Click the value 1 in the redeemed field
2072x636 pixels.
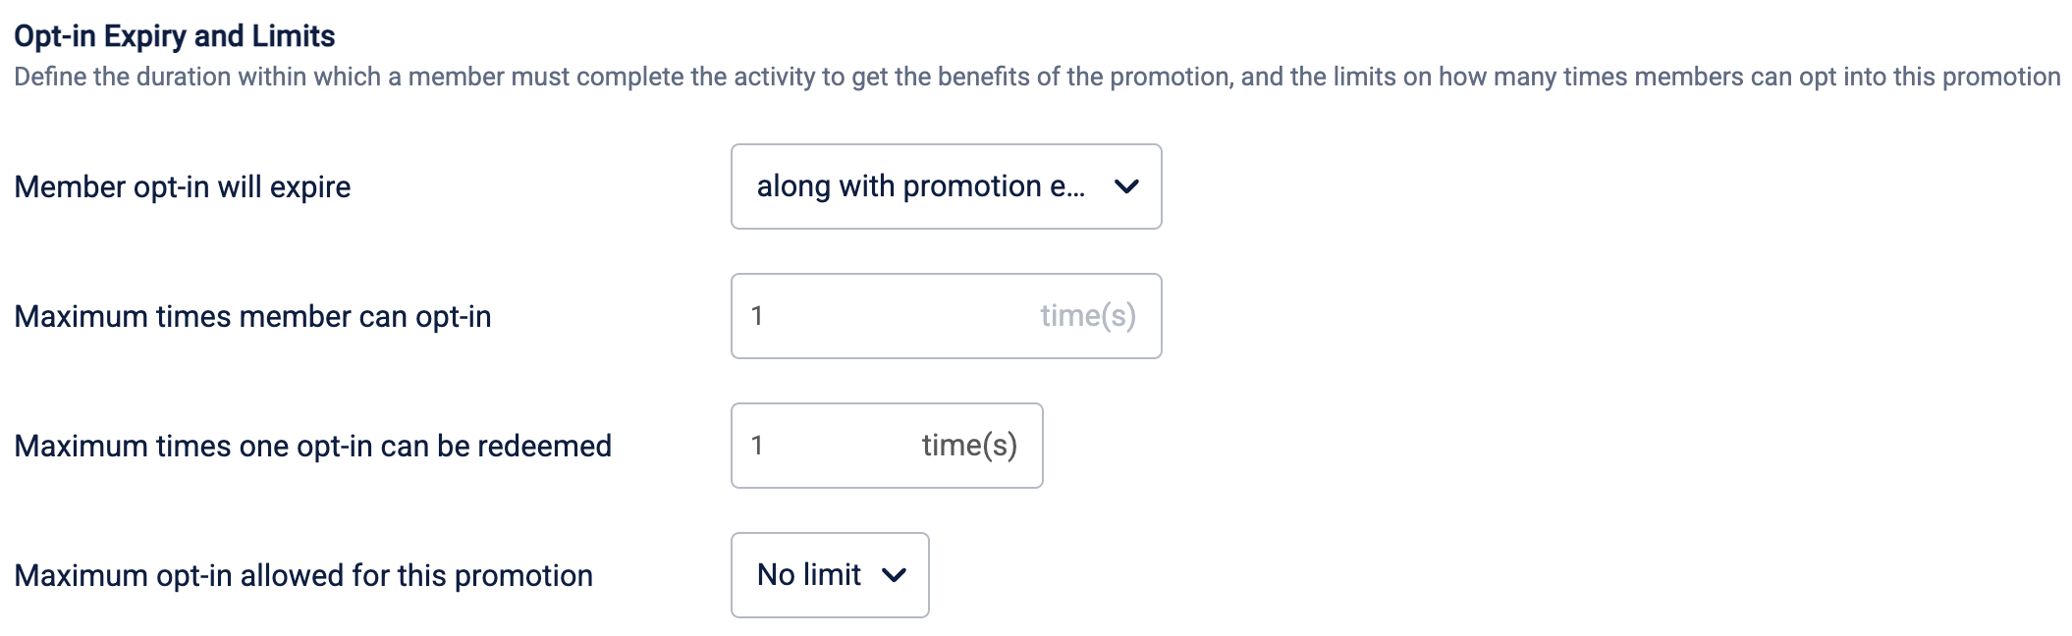pyautogui.click(x=757, y=446)
